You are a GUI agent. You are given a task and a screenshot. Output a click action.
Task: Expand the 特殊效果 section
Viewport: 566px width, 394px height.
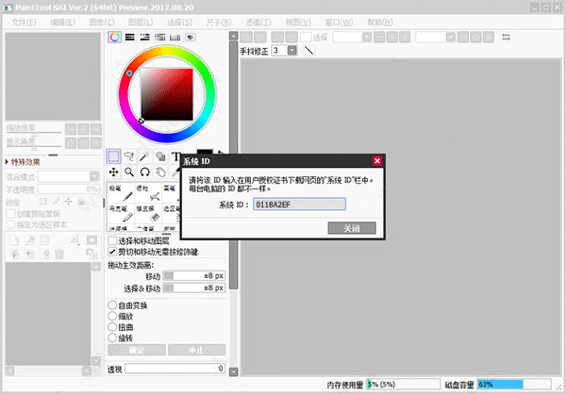coord(23,162)
